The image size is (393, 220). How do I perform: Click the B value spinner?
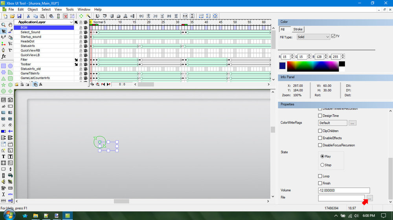(325, 57)
